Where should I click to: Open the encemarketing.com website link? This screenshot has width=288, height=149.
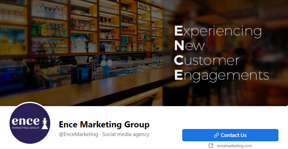(x=234, y=146)
